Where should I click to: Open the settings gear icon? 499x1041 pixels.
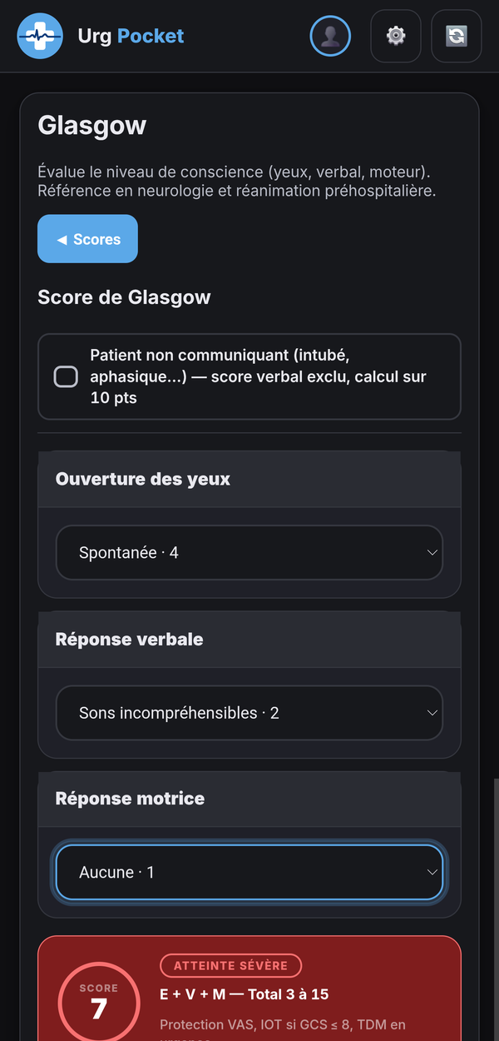click(396, 36)
